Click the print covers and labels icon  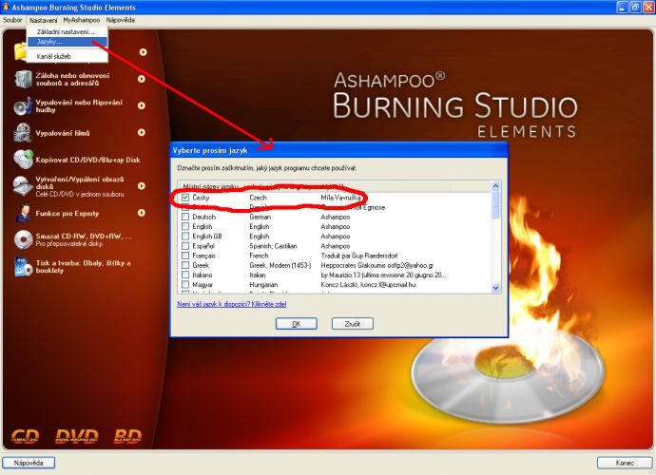pyautogui.click(x=23, y=266)
